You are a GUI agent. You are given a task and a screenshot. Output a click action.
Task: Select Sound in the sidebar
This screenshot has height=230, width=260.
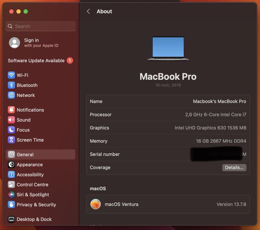(x=24, y=120)
